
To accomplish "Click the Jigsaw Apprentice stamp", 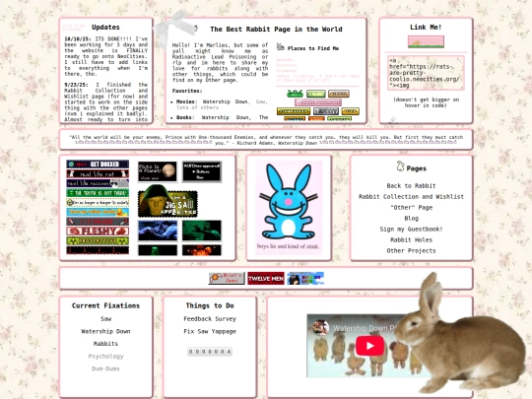I will click(167, 201).
